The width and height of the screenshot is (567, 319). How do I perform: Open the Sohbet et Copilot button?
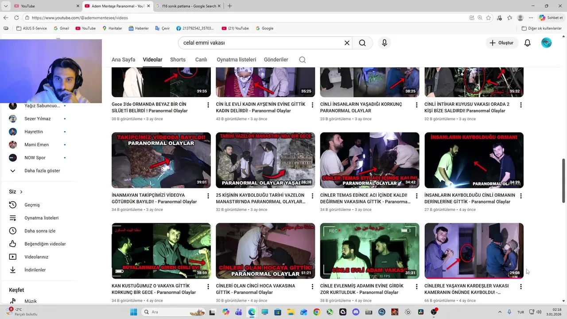click(x=551, y=18)
